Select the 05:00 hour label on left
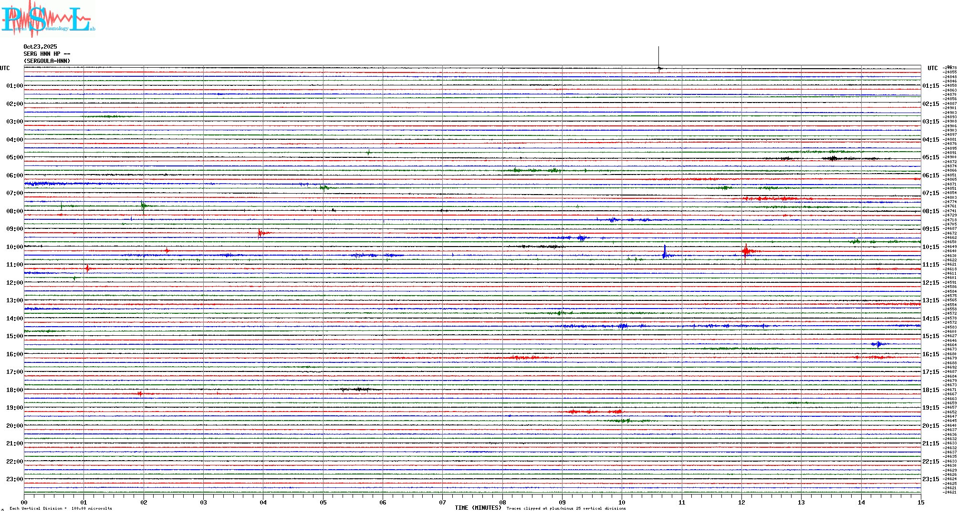The width and height of the screenshot is (959, 515). (14, 157)
